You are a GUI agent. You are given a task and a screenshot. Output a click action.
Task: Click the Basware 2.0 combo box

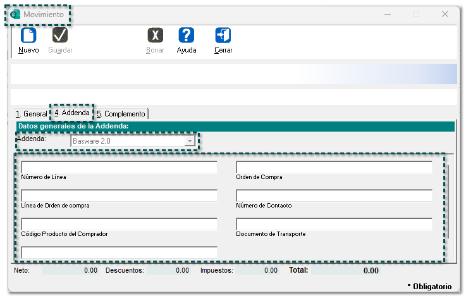[127, 141]
